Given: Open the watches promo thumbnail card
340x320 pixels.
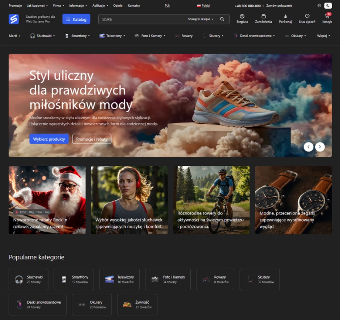Looking at the screenshot, I should pos(293,200).
